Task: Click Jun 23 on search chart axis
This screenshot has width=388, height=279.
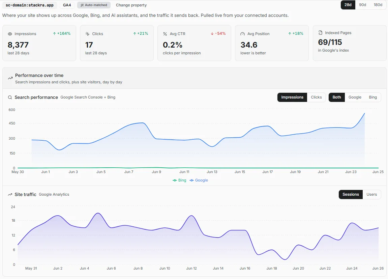Action: click(x=351, y=172)
